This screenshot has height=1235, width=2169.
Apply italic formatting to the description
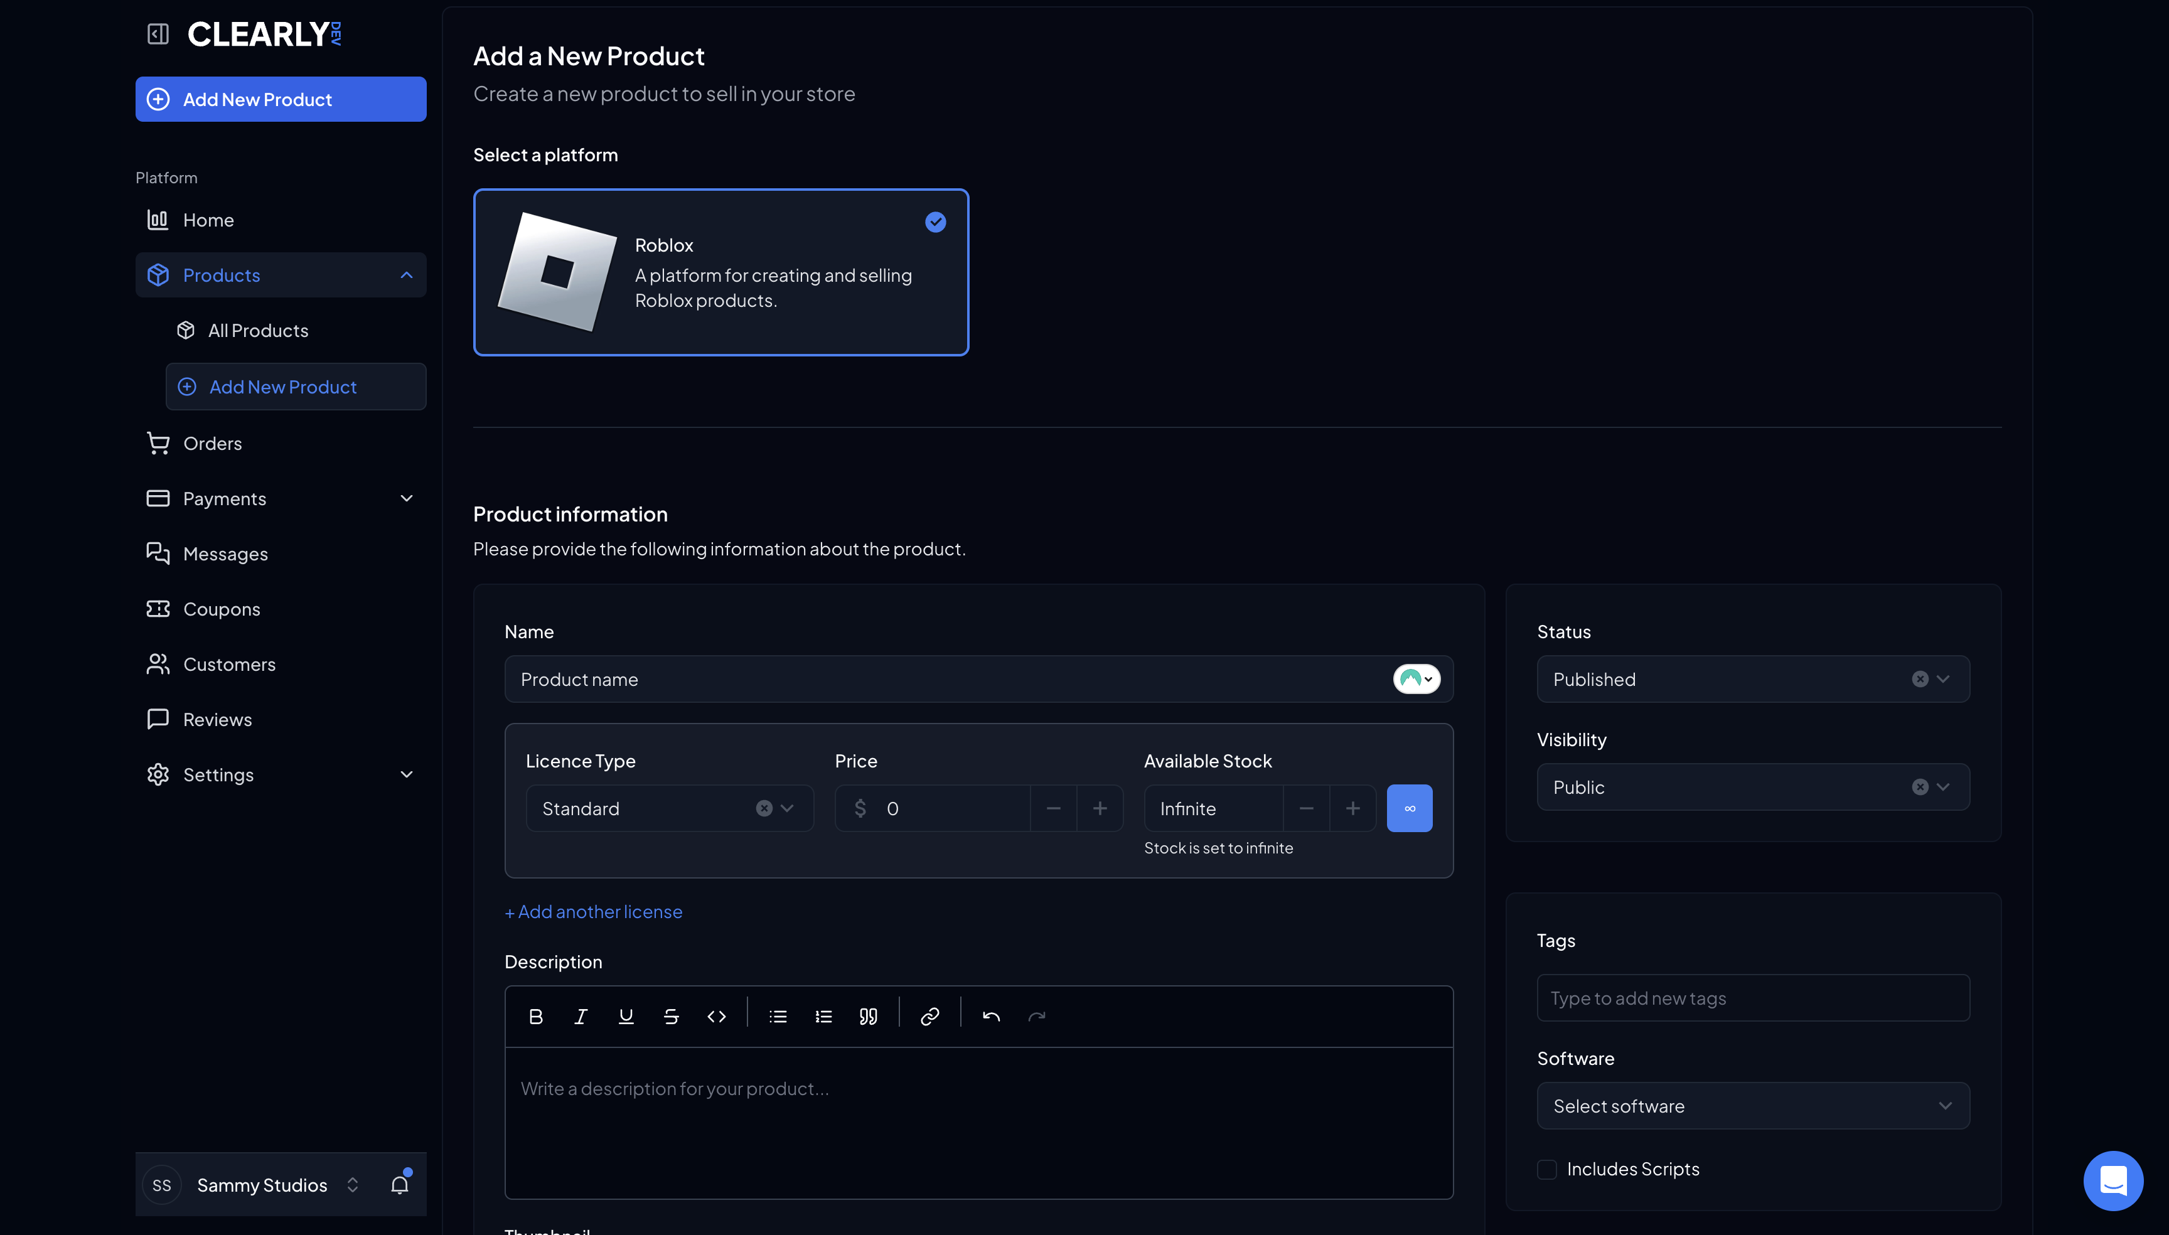pos(581,1015)
